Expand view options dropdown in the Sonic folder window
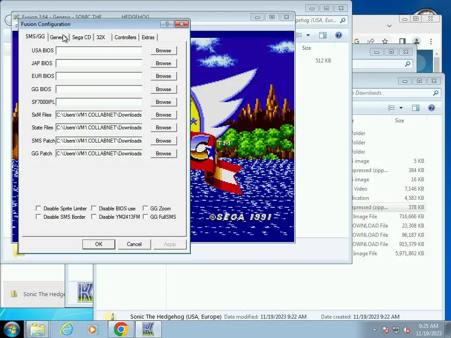The width and height of the screenshot is (451, 338). tap(308, 35)
